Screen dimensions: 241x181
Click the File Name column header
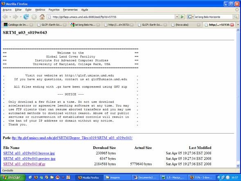(x=11, y=148)
